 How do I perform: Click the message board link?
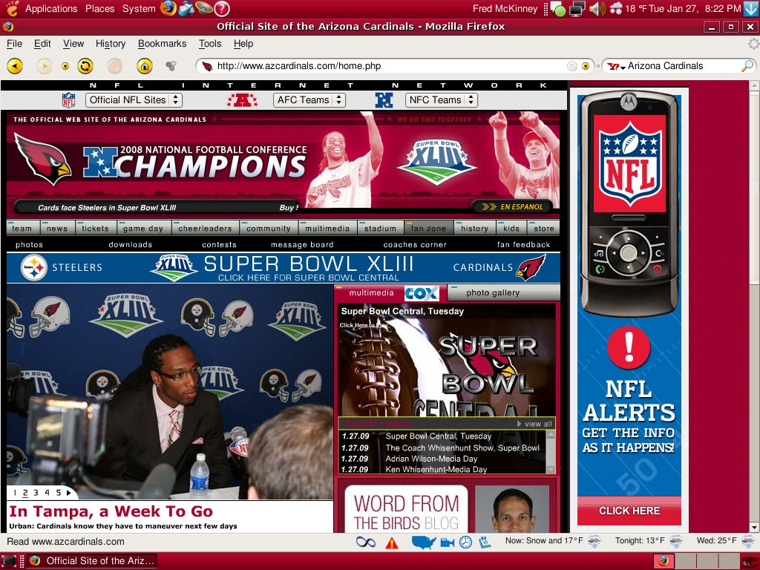(302, 245)
